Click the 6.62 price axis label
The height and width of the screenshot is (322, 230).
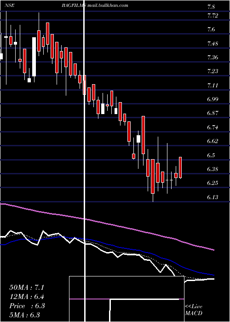[213, 141]
